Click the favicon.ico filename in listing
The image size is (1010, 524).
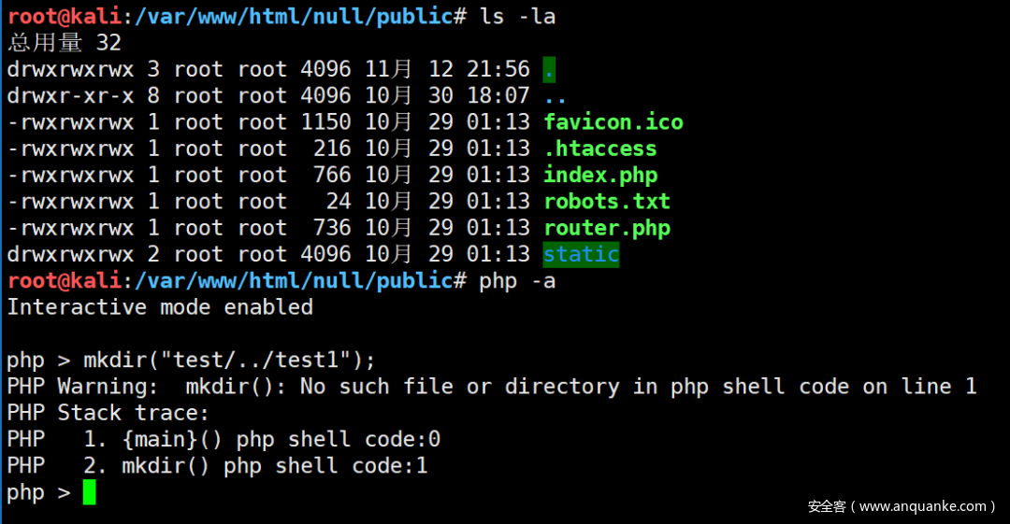pos(613,122)
